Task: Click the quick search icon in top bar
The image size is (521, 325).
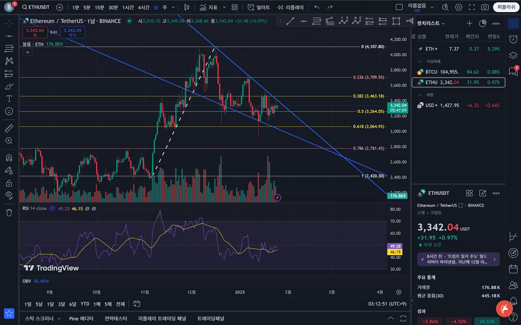Action: point(445,7)
